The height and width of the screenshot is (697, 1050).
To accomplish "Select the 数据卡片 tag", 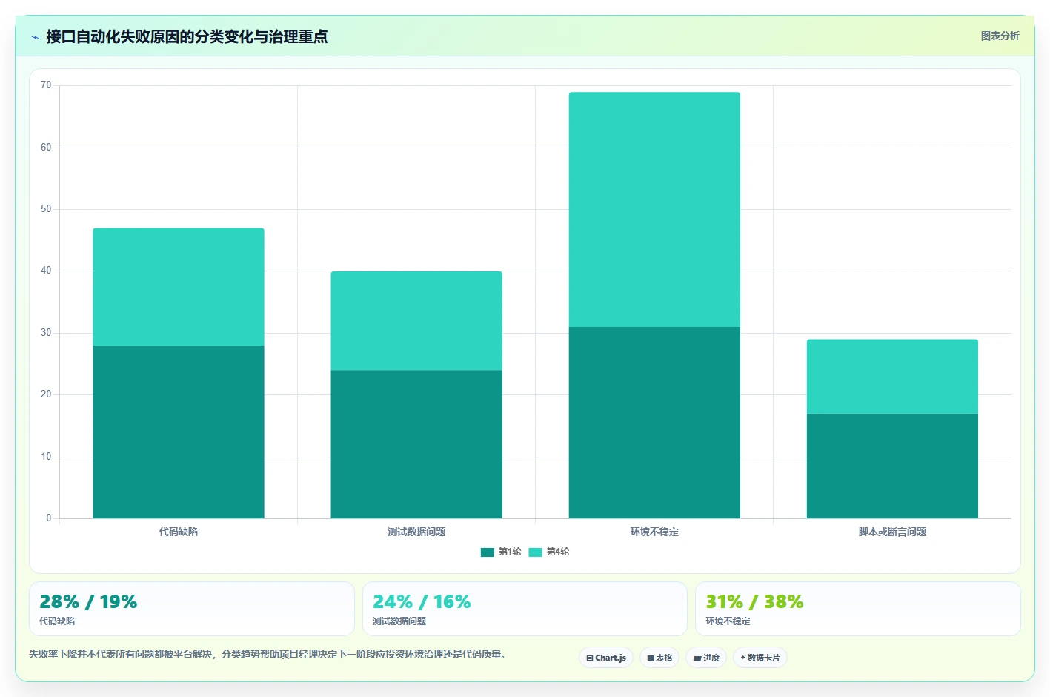I will click(760, 658).
